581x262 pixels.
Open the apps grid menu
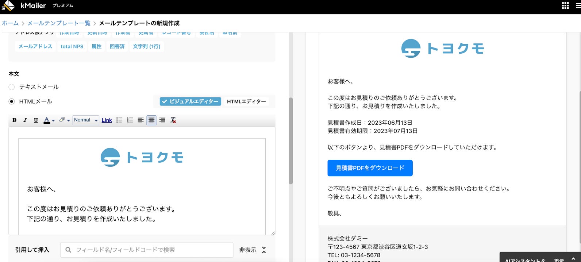(x=565, y=5)
